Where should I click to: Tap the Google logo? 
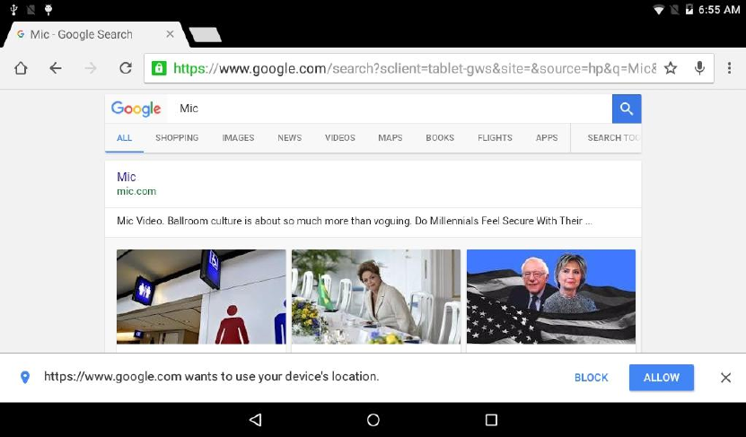pyautogui.click(x=136, y=109)
